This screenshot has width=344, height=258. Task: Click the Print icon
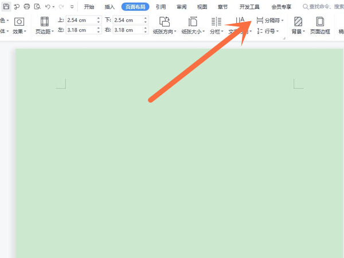[x=26, y=7]
